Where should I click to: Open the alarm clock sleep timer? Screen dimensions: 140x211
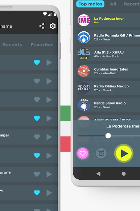(101, 153)
